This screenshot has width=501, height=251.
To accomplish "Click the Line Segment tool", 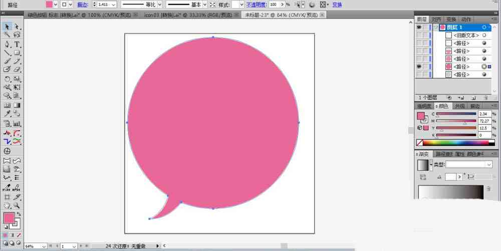I will point(8,53).
